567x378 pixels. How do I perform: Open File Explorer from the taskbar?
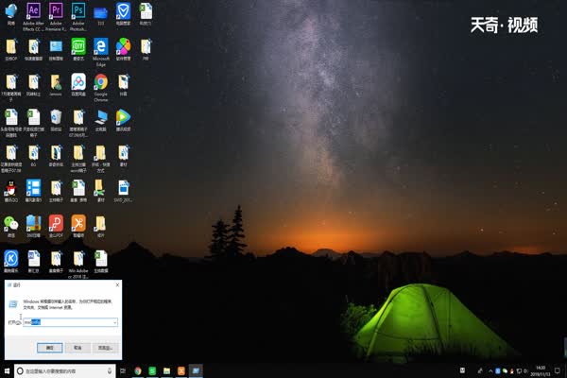166,370
